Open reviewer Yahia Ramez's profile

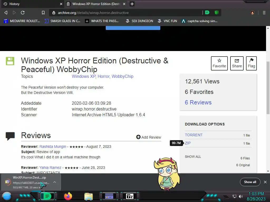click(x=50, y=168)
